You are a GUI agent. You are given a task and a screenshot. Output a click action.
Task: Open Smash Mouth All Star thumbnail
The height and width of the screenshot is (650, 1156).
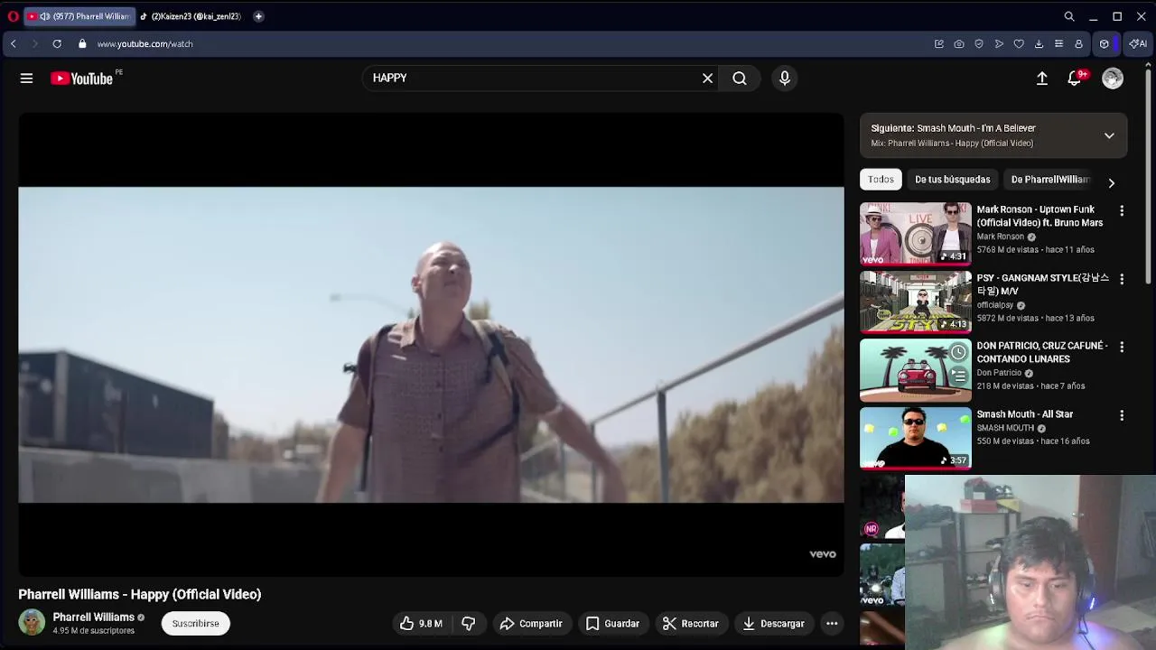point(915,439)
